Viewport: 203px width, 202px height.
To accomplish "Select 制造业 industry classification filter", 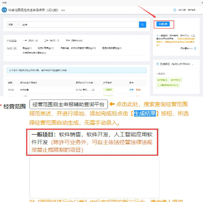I will click(x=27, y=48).
